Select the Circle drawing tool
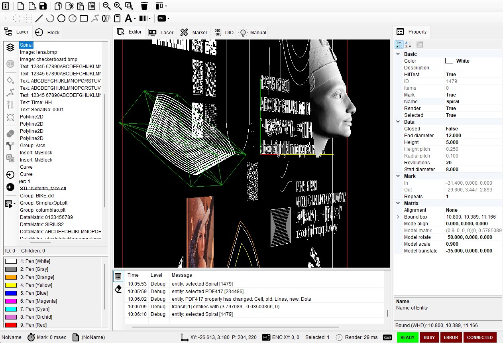 coord(61,18)
